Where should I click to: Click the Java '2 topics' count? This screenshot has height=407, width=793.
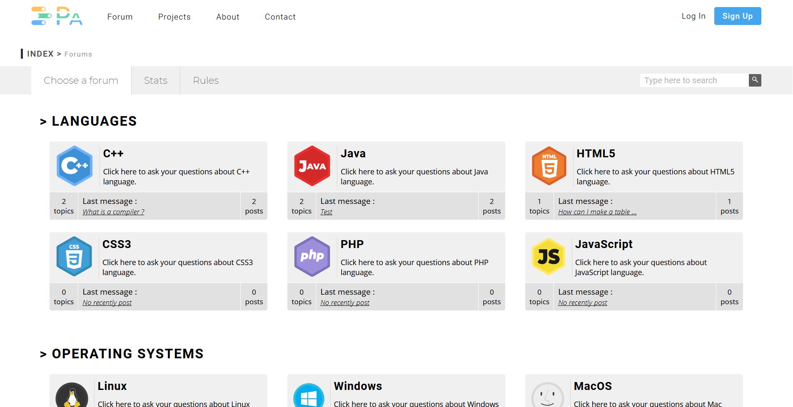pos(302,206)
